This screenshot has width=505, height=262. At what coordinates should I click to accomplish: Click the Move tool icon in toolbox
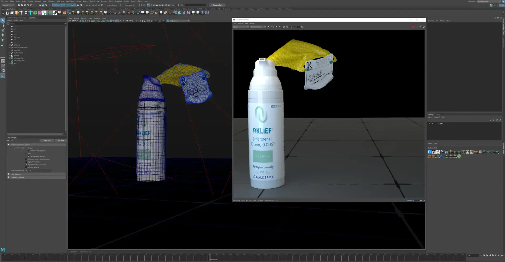point(3,35)
